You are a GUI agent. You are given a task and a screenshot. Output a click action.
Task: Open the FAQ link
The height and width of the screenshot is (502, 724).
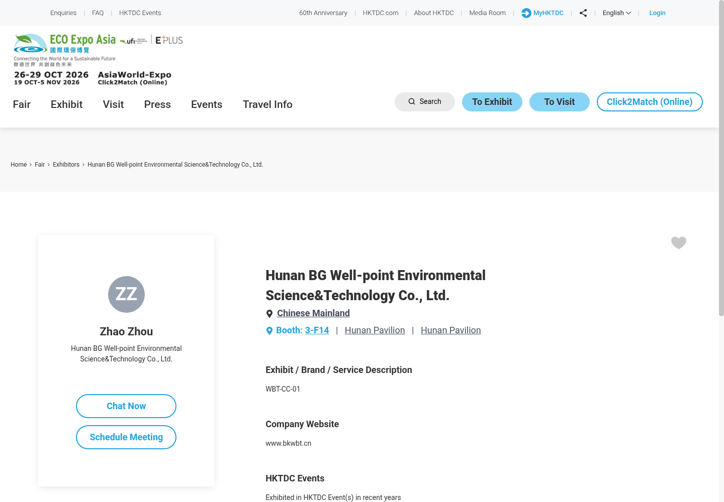(98, 13)
